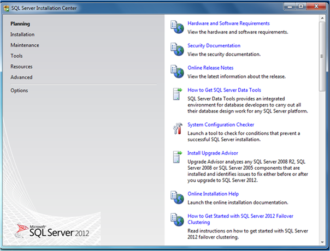
Task: Click the Online Release Notes globe icon
Action: point(177,71)
